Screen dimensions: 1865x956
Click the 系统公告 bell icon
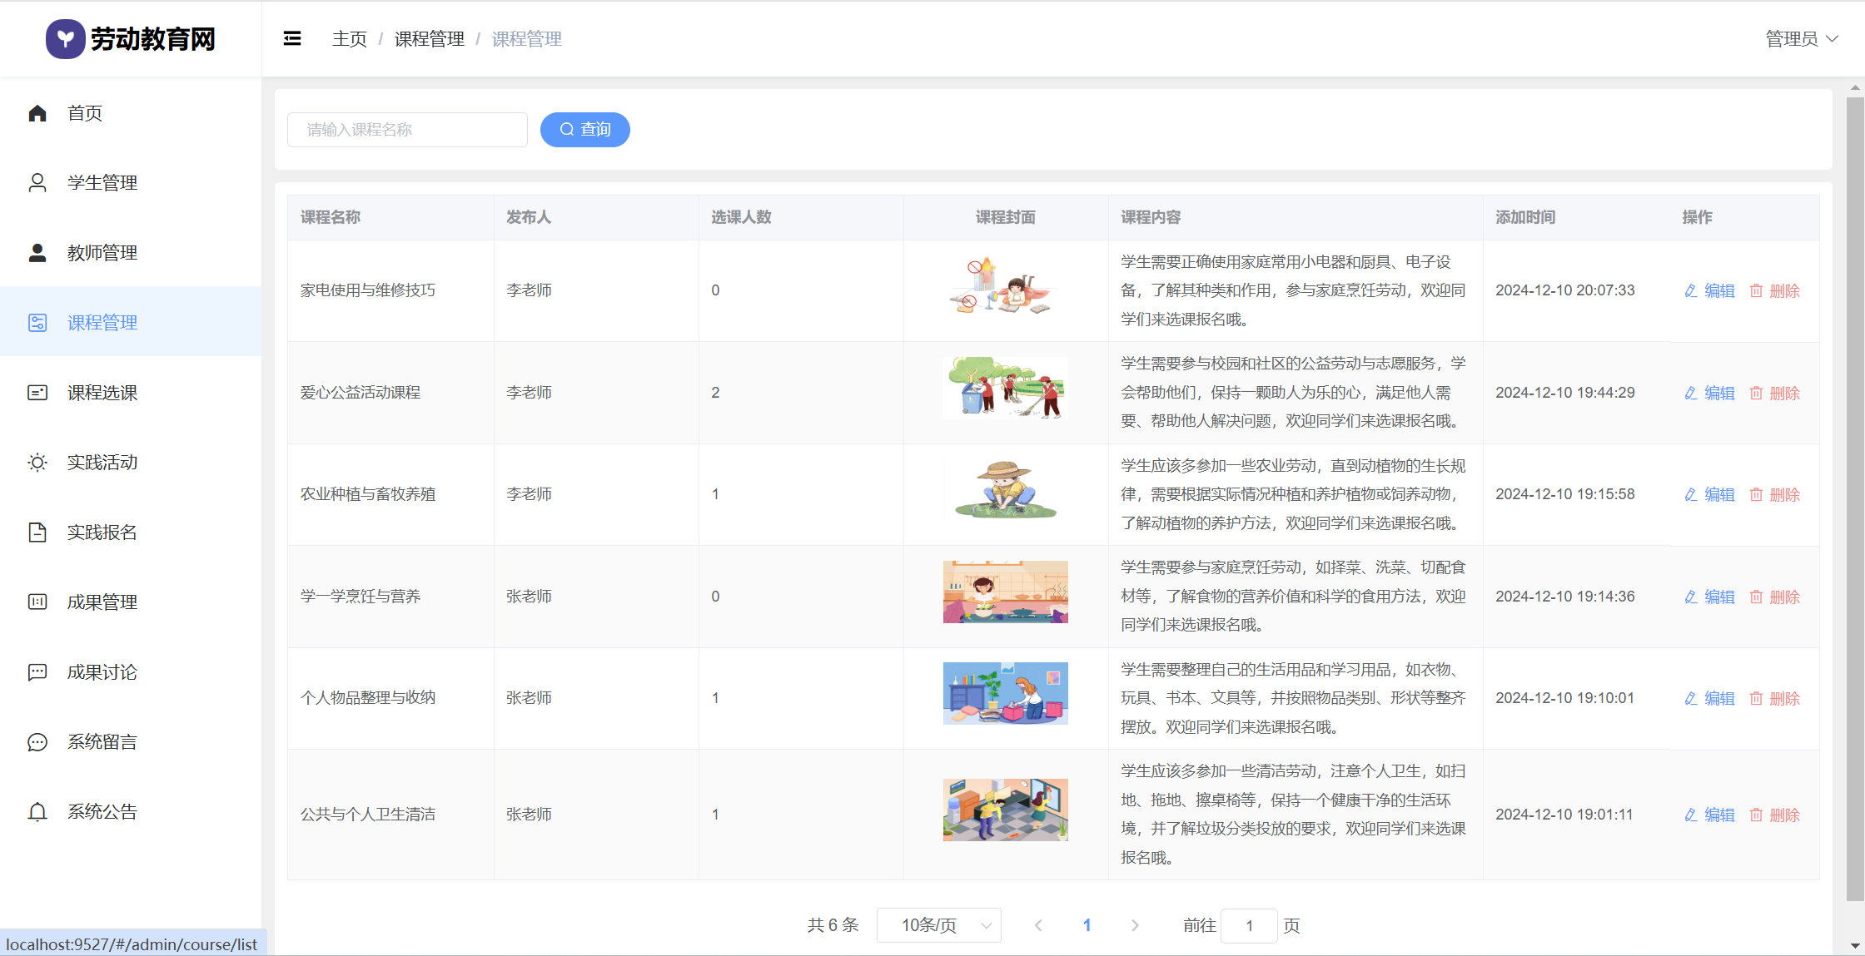(x=37, y=812)
